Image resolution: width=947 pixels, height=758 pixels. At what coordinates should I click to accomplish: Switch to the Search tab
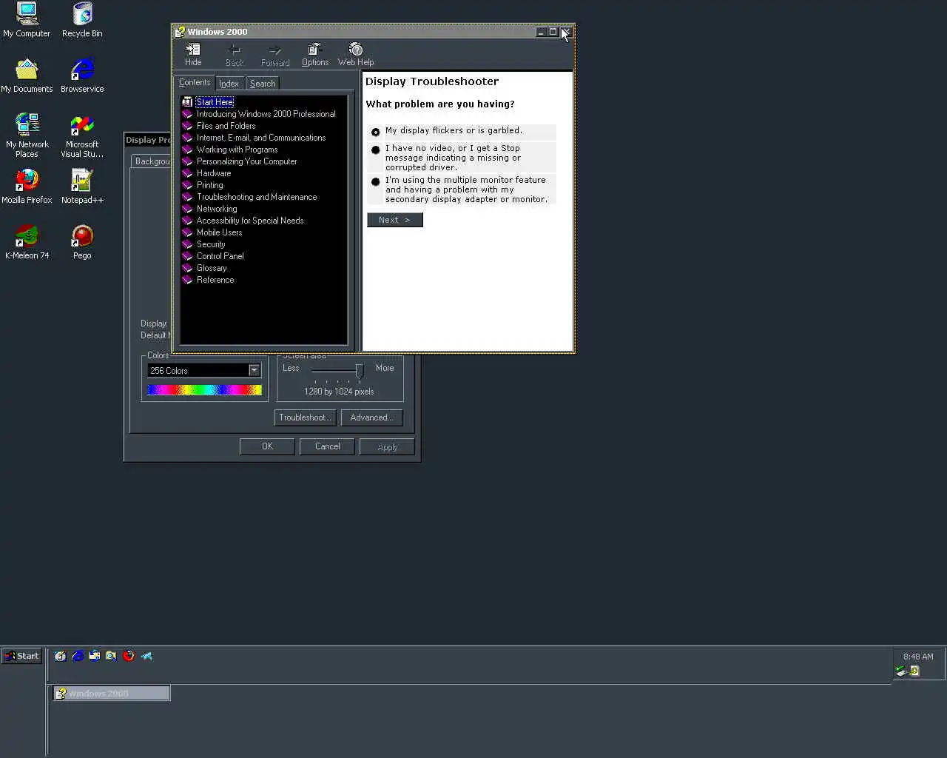[x=263, y=84]
